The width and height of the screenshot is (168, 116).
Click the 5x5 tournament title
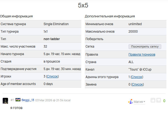(83, 5)
